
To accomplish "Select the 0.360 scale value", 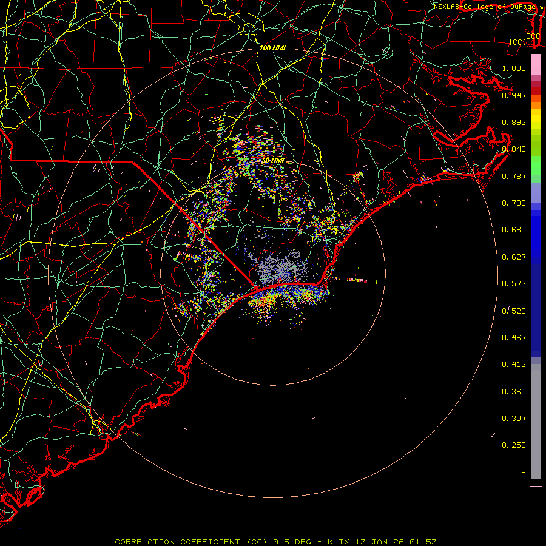I will point(514,392).
